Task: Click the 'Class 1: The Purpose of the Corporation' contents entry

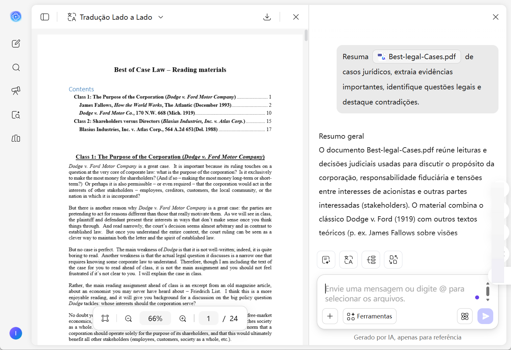Action: 172,97
